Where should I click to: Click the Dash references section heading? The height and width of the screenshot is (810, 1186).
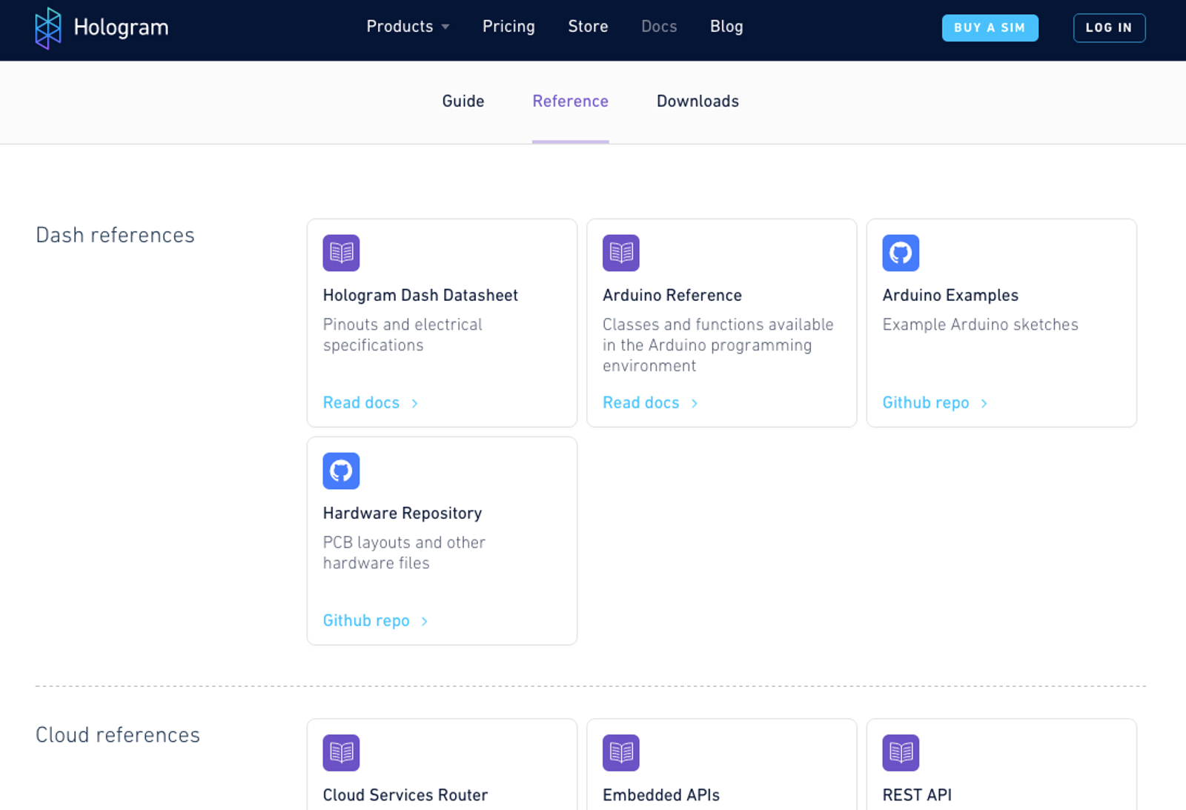(115, 236)
